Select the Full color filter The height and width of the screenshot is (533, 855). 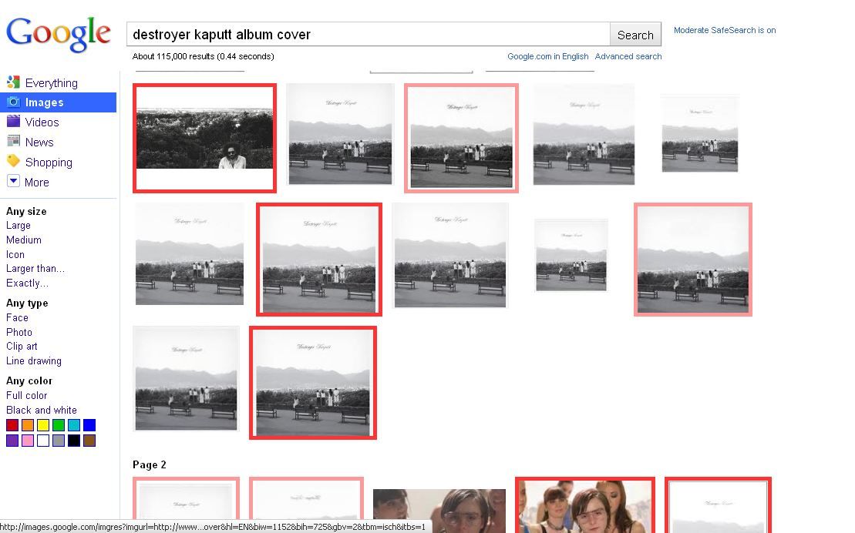[x=27, y=395]
